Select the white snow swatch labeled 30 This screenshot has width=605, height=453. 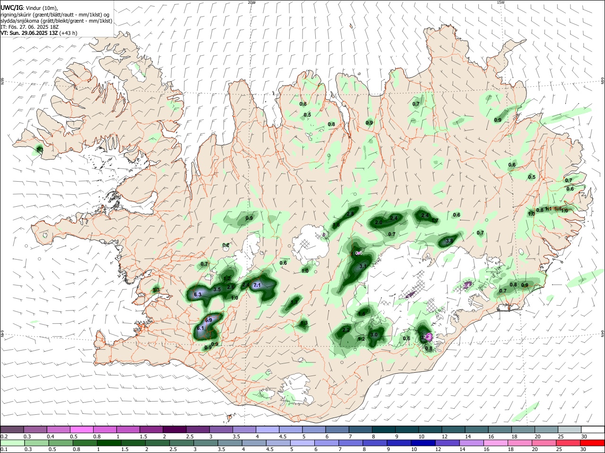coord(593,429)
